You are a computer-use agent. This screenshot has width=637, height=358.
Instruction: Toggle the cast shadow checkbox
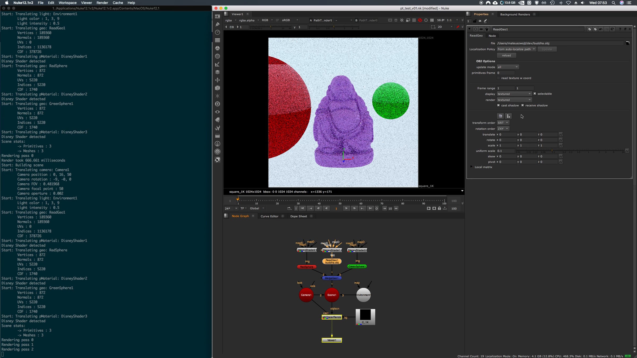click(498, 105)
